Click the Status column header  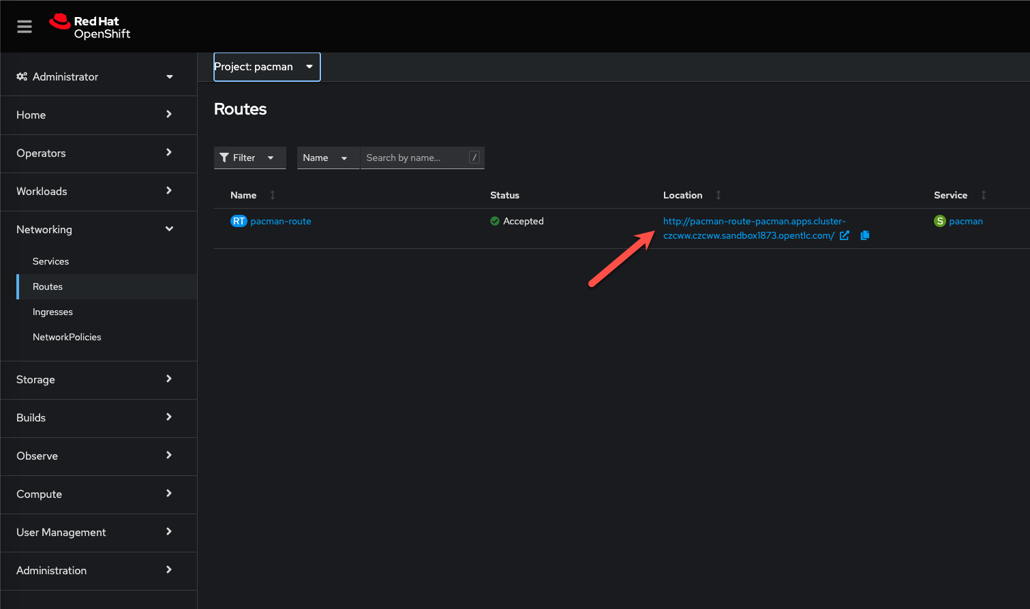pos(504,195)
